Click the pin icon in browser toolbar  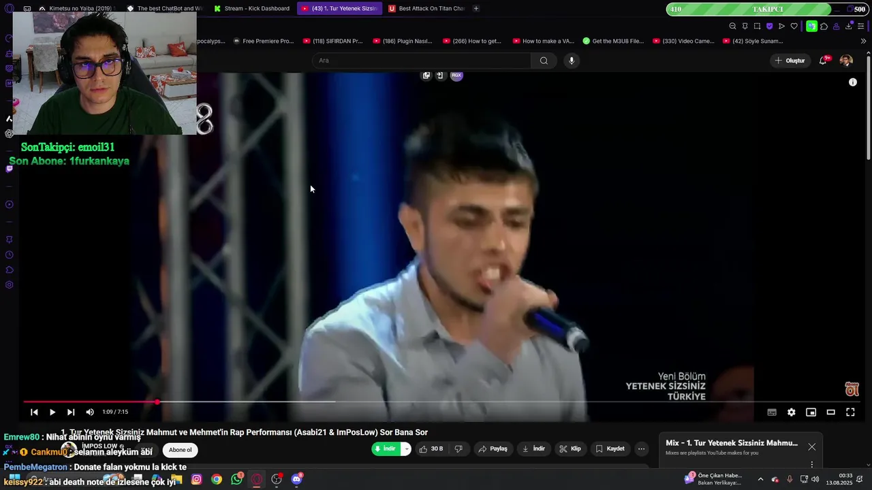tap(745, 27)
